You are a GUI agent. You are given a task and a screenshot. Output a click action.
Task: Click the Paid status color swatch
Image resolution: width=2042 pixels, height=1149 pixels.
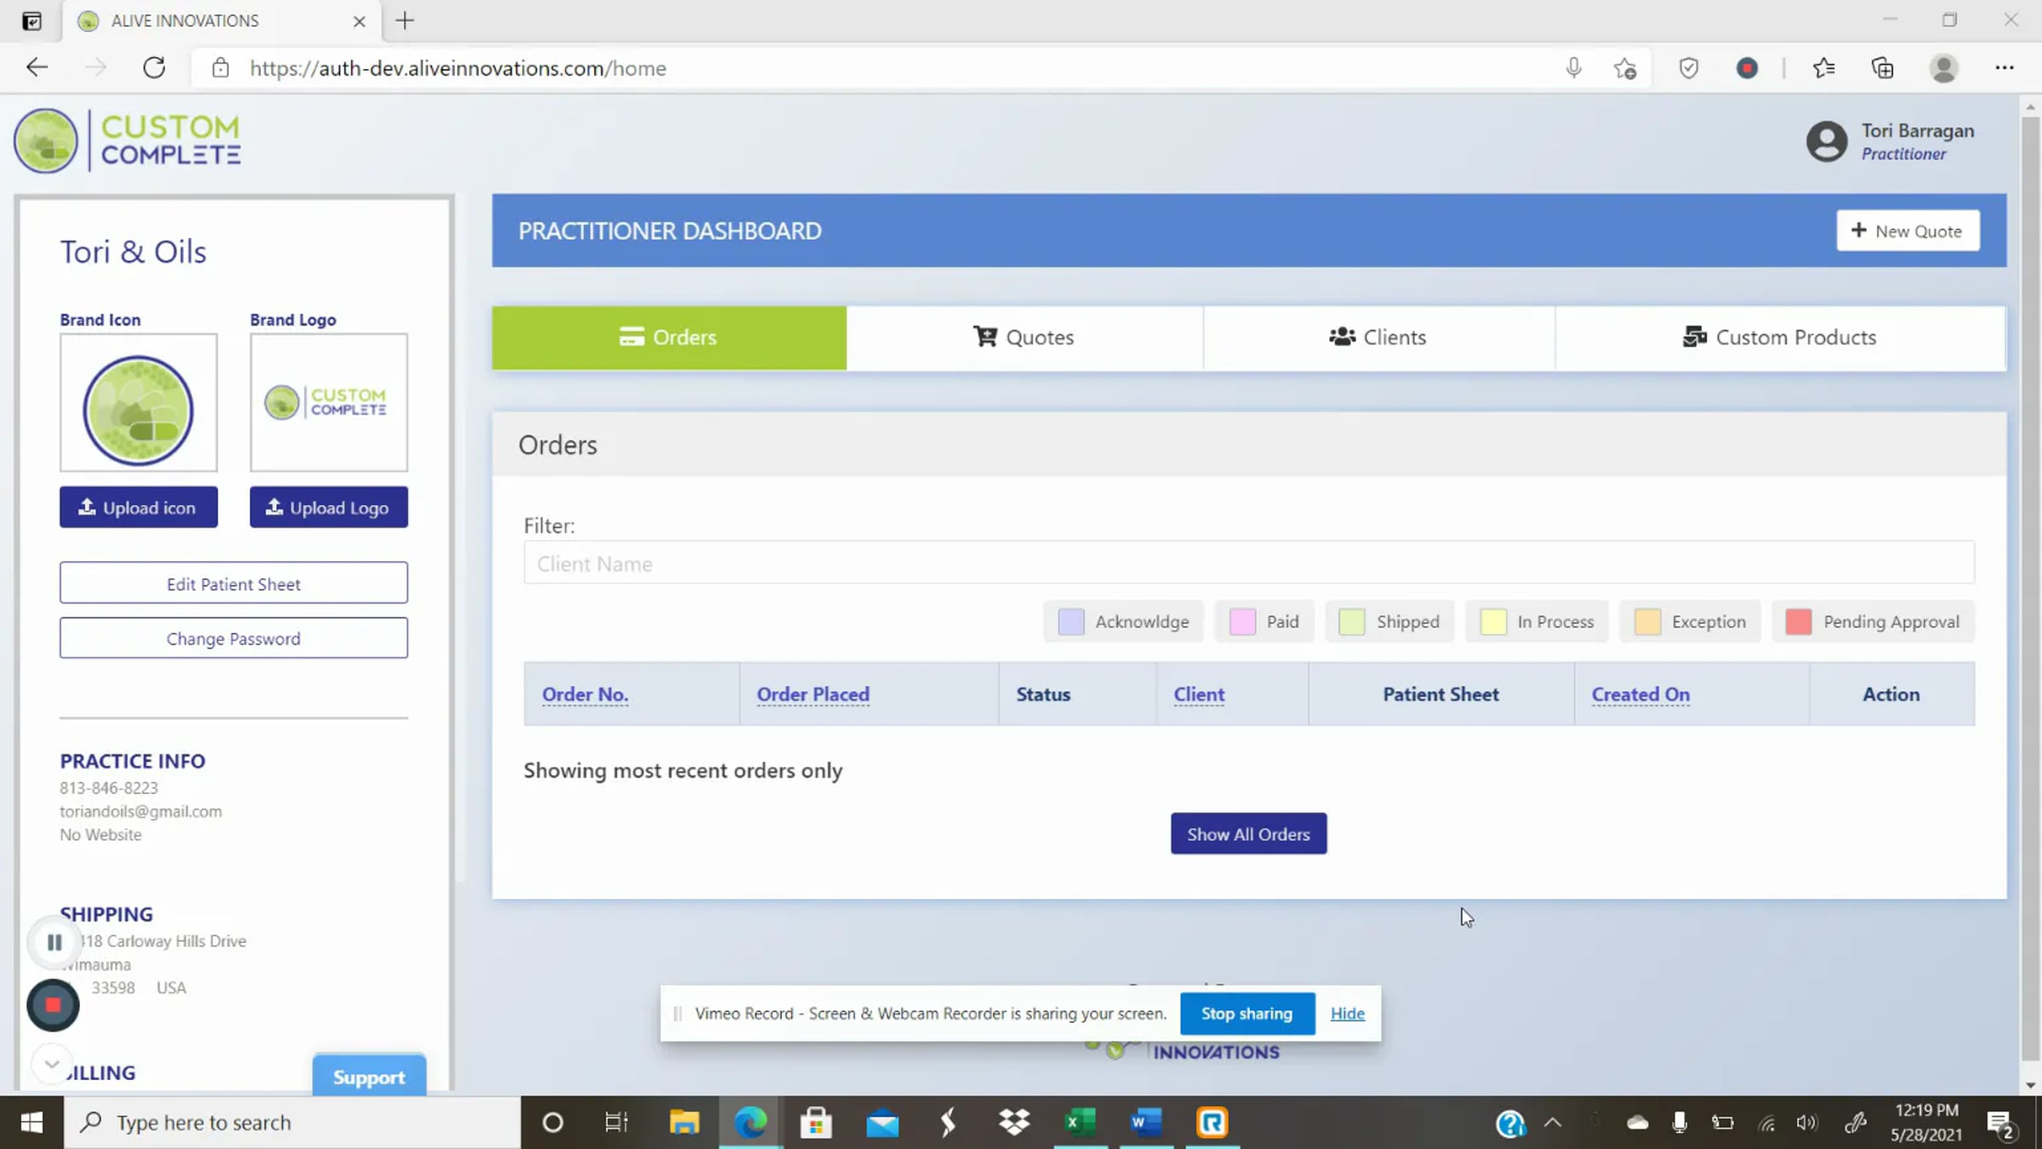[x=1242, y=621]
